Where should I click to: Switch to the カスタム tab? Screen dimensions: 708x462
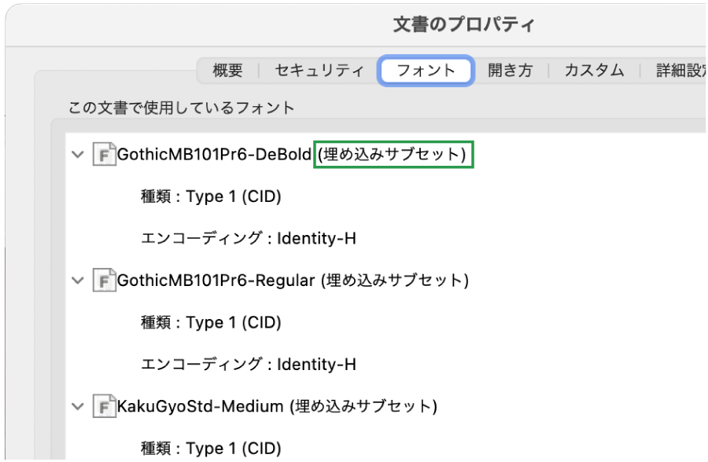(x=594, y=71)
